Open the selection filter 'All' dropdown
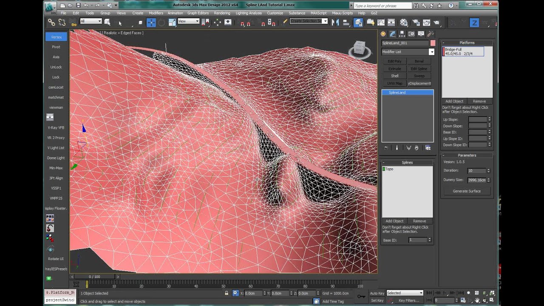Screen dimensions: 544x306 (x=91, y=21)
